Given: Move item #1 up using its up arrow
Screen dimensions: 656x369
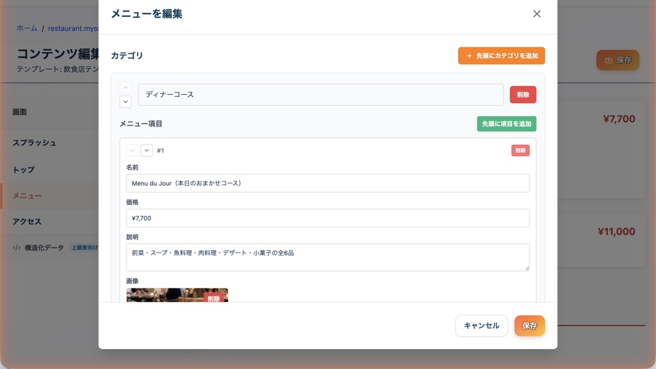Looking at the screenshot, I should [131, 150].
